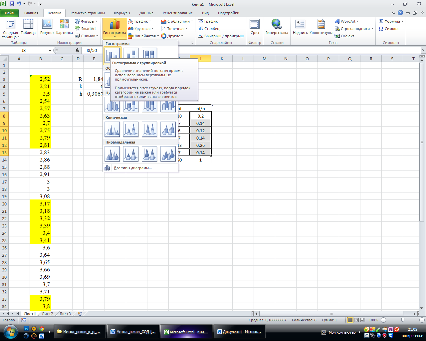The width and height of the screenshot is (426, 341).
Task: Insert a Символ
Action: pyautogui.click(x=388, y=29)
